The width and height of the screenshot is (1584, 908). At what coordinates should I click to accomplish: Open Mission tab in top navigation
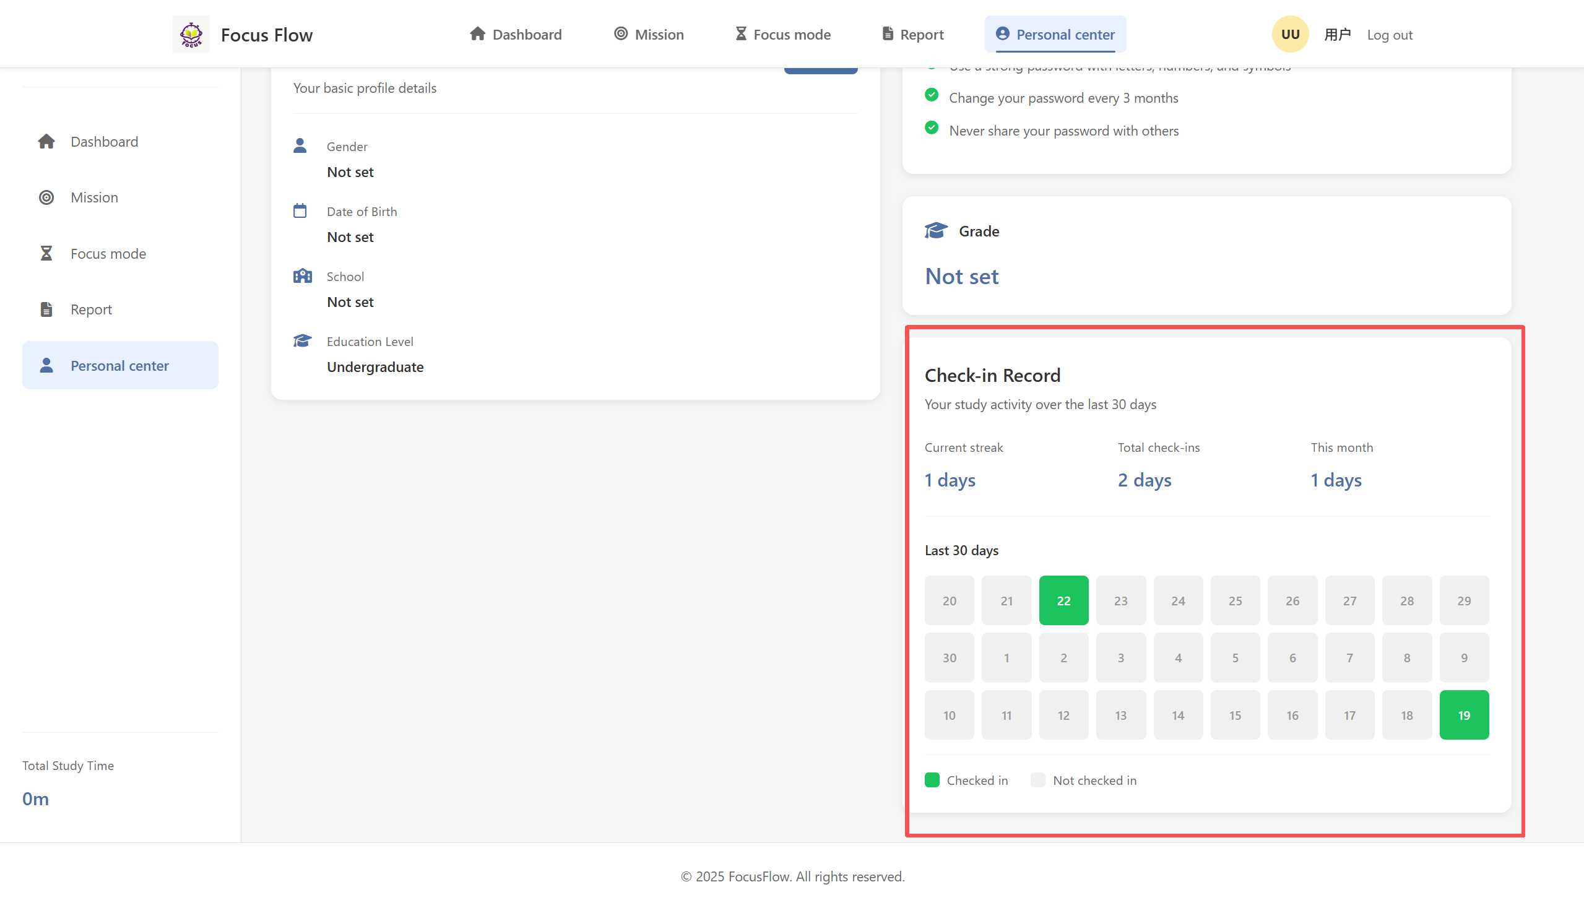coord(649,34)
